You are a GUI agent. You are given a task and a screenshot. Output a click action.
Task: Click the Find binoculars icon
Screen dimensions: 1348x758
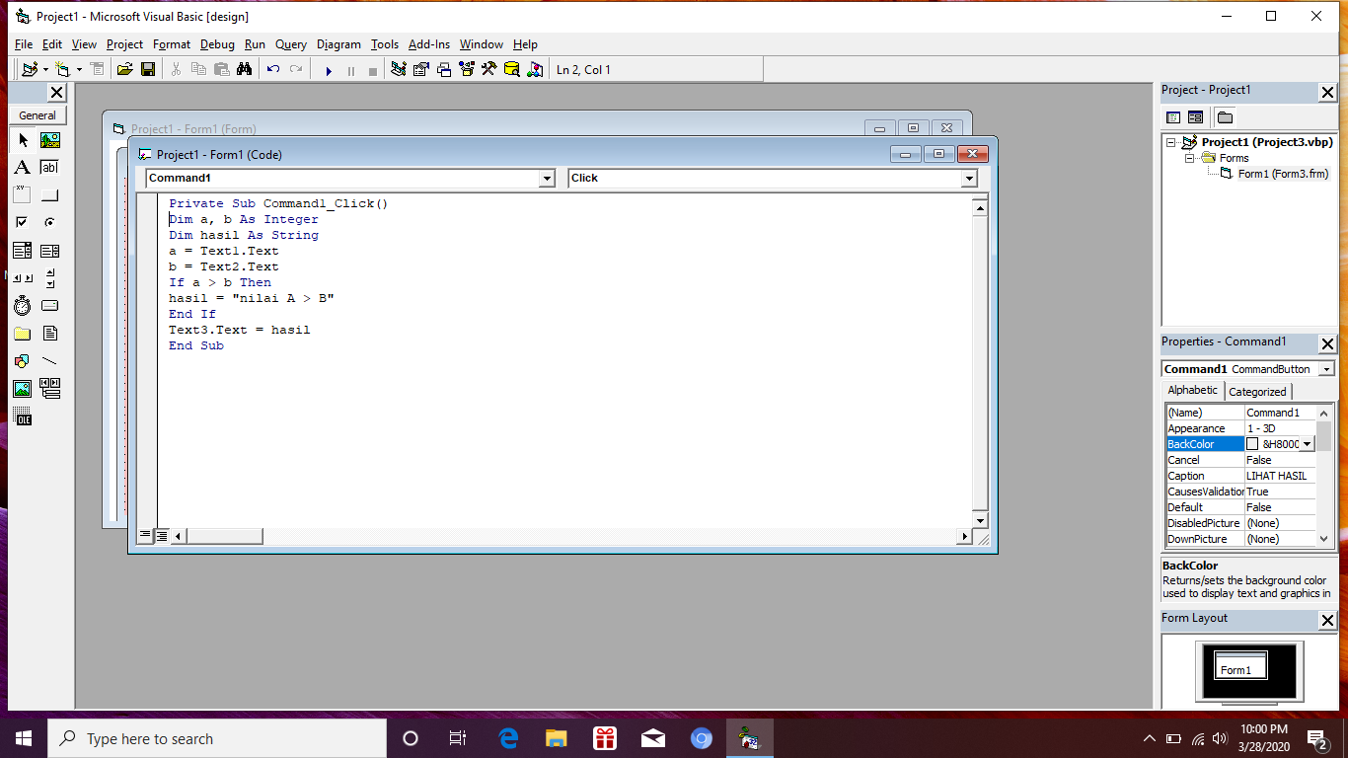245,69
